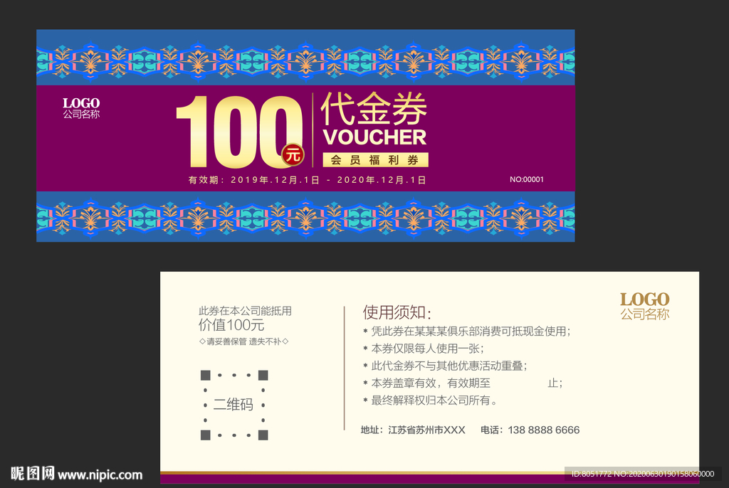Image resolution: width=729 pixels, height=488 pixels.
Task: Click the line 凭此券在某某某俱乐部消费可抵现金使用
Action: point(466,331)
